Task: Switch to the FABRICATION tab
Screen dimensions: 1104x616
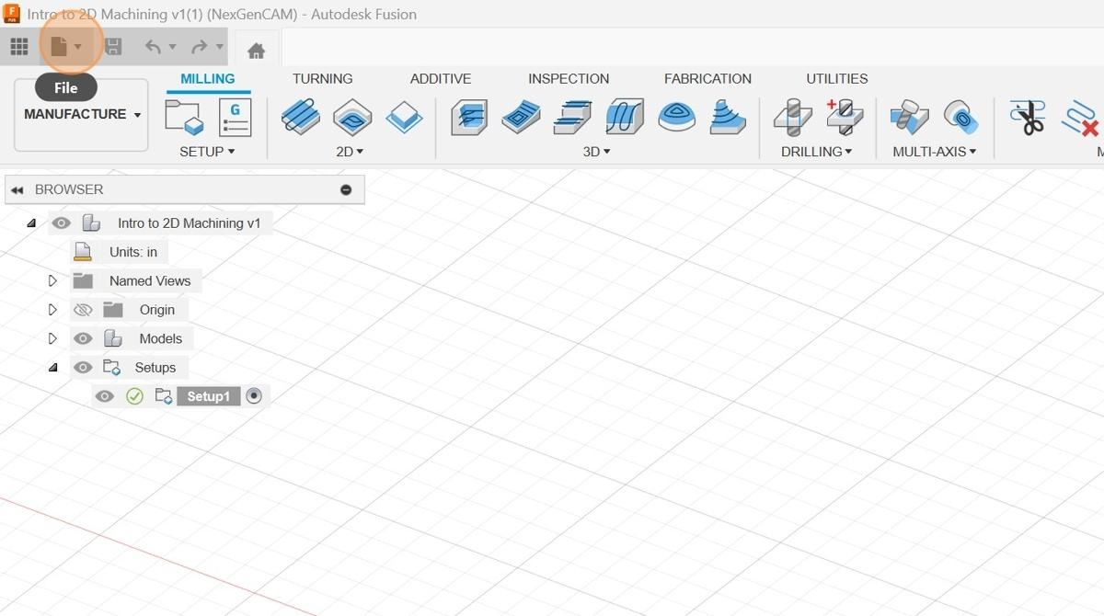Action: 707,79
